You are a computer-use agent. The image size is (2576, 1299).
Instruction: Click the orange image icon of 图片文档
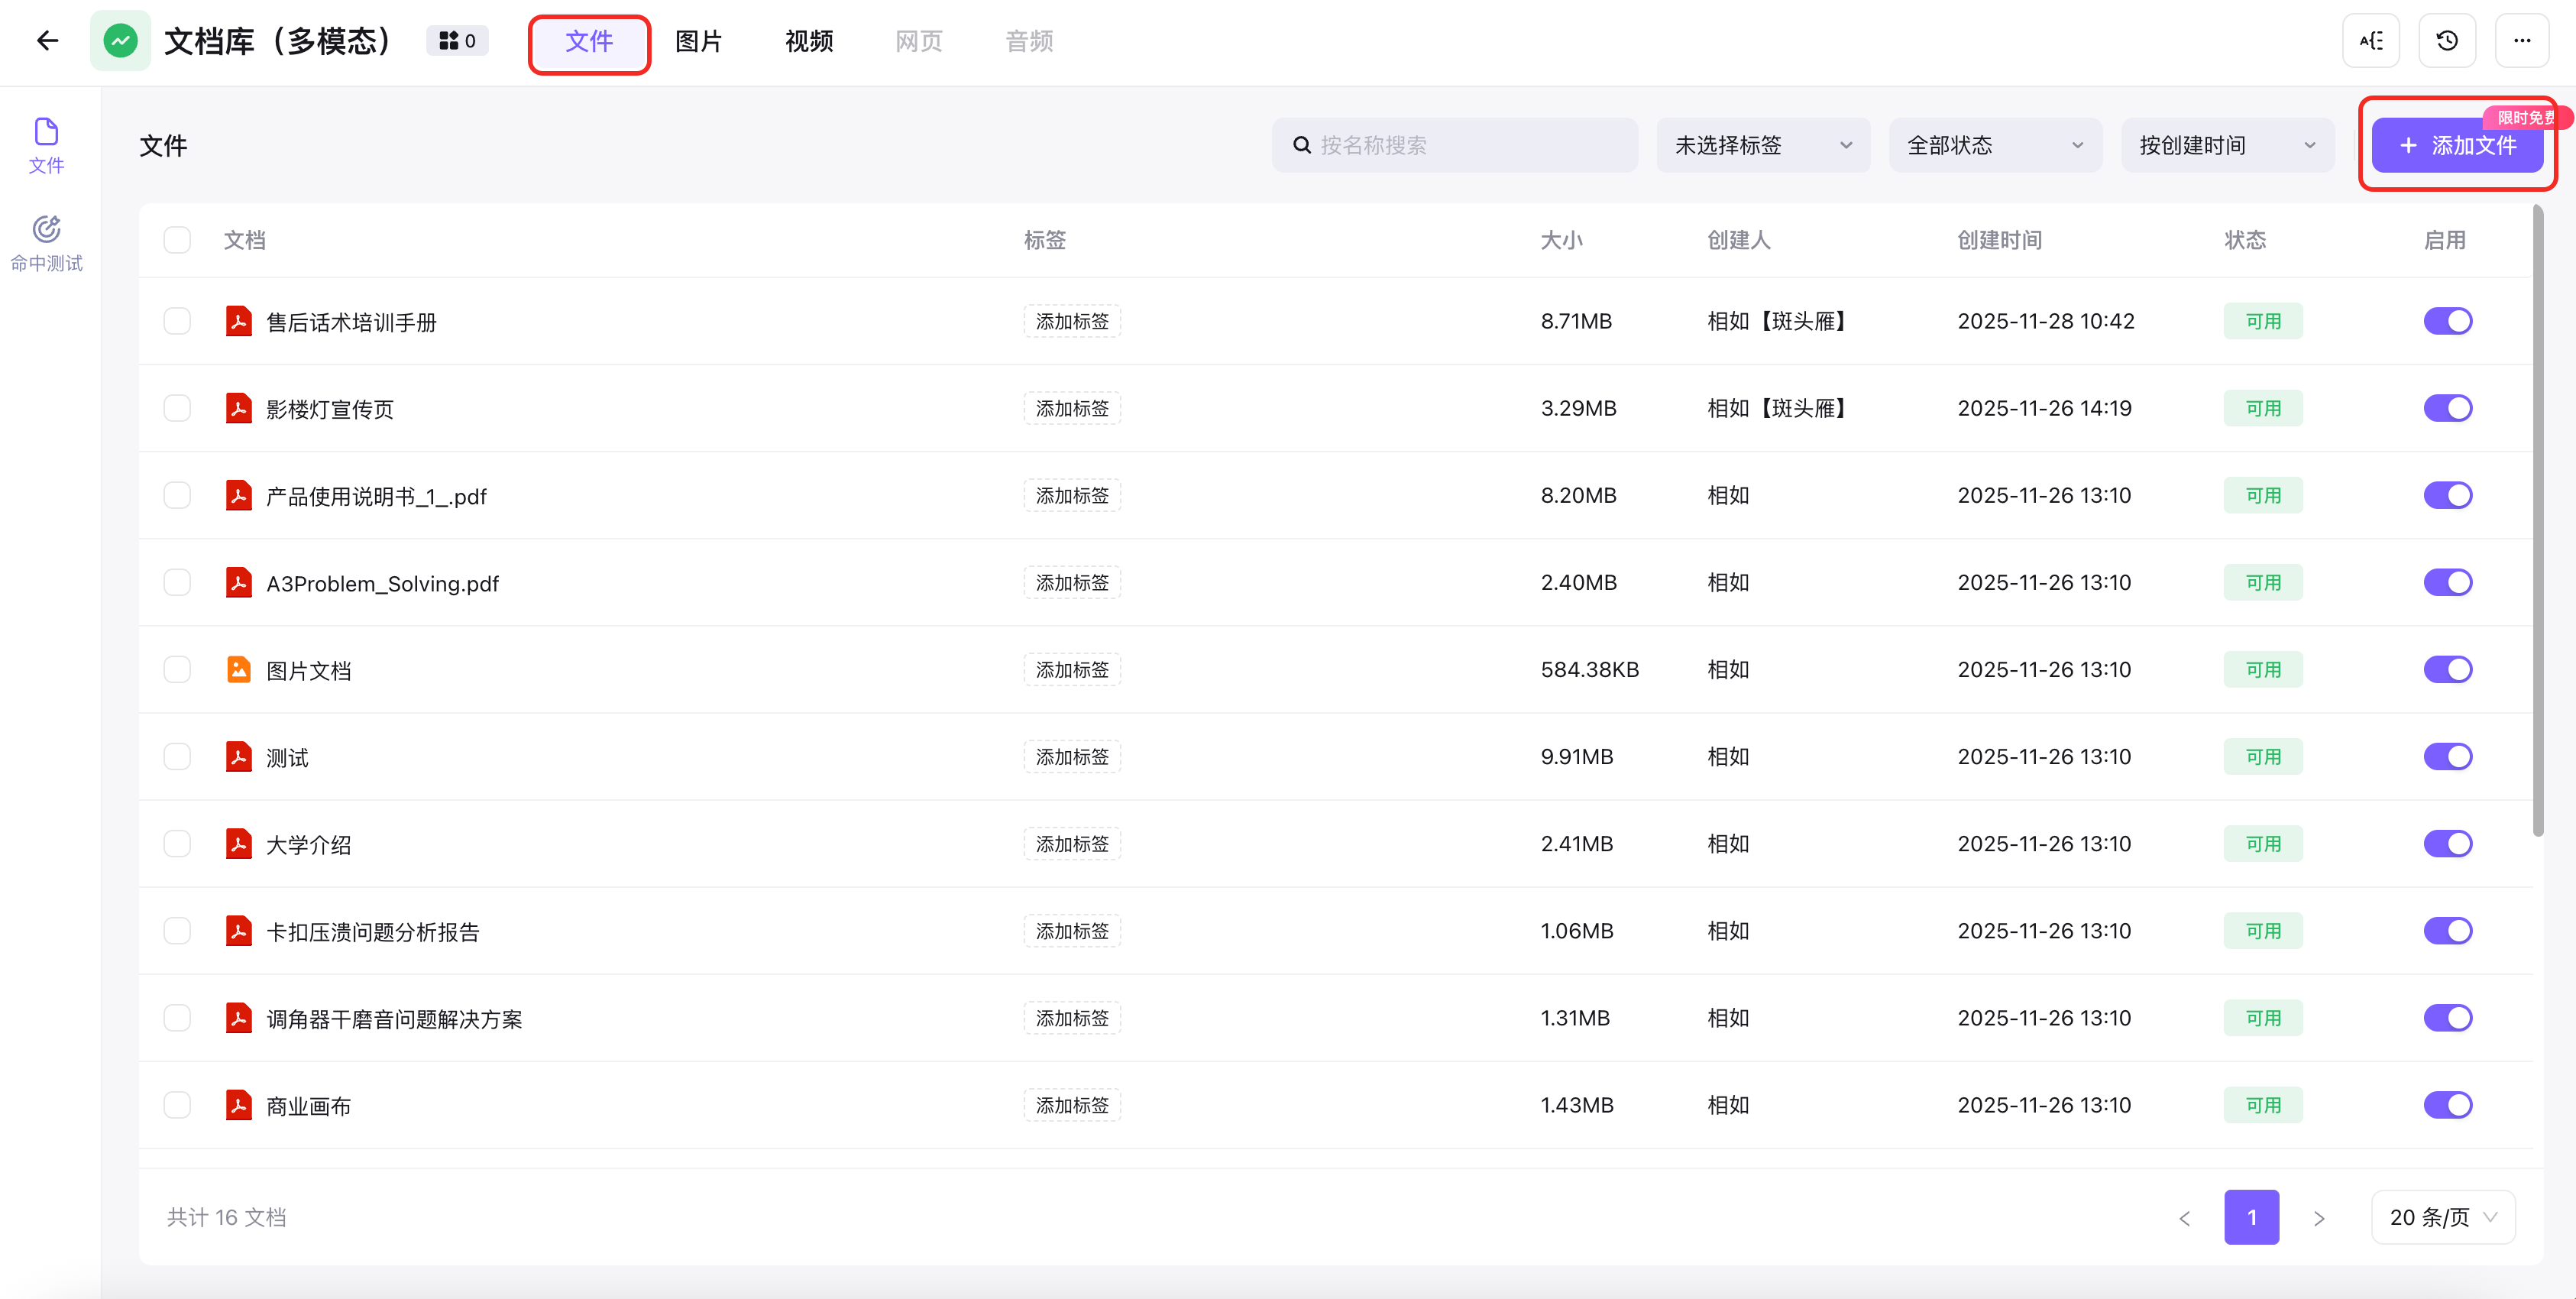pos(238,670)
